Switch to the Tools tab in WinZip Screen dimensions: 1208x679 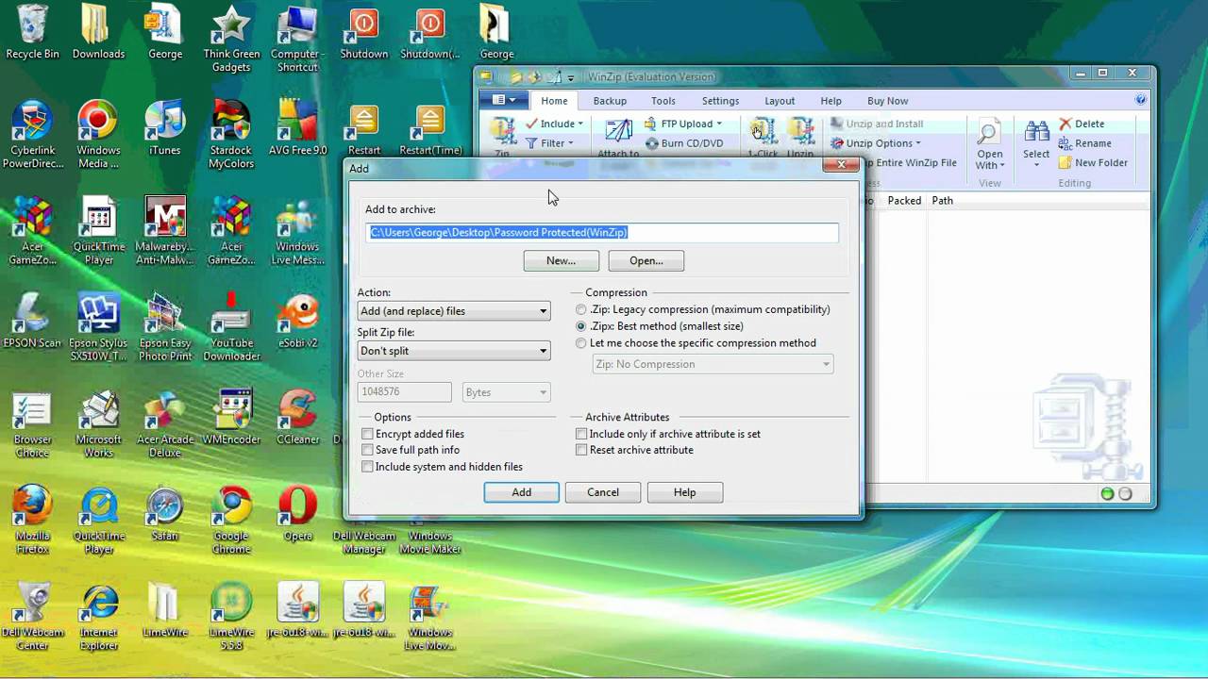[663, 101]
